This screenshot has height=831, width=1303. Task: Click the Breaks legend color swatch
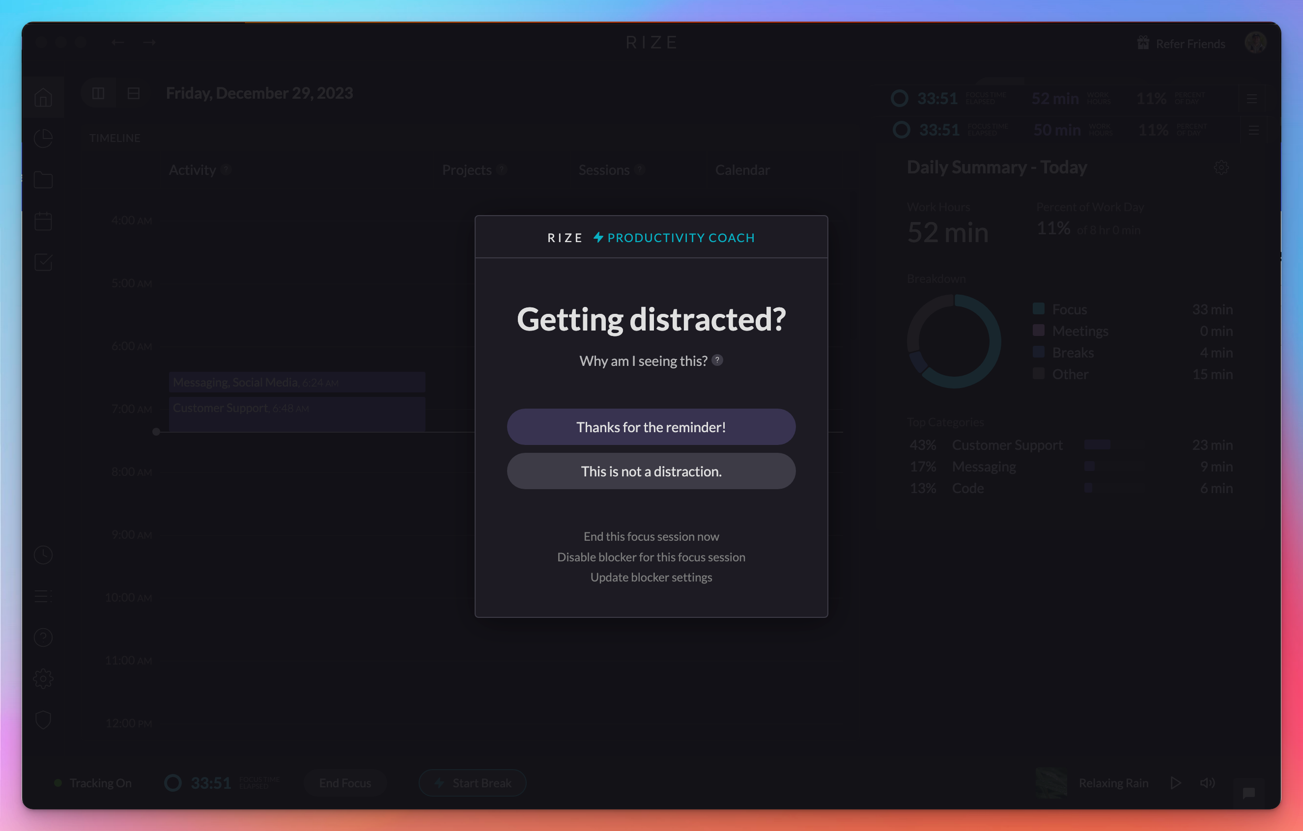[1038, 352]
